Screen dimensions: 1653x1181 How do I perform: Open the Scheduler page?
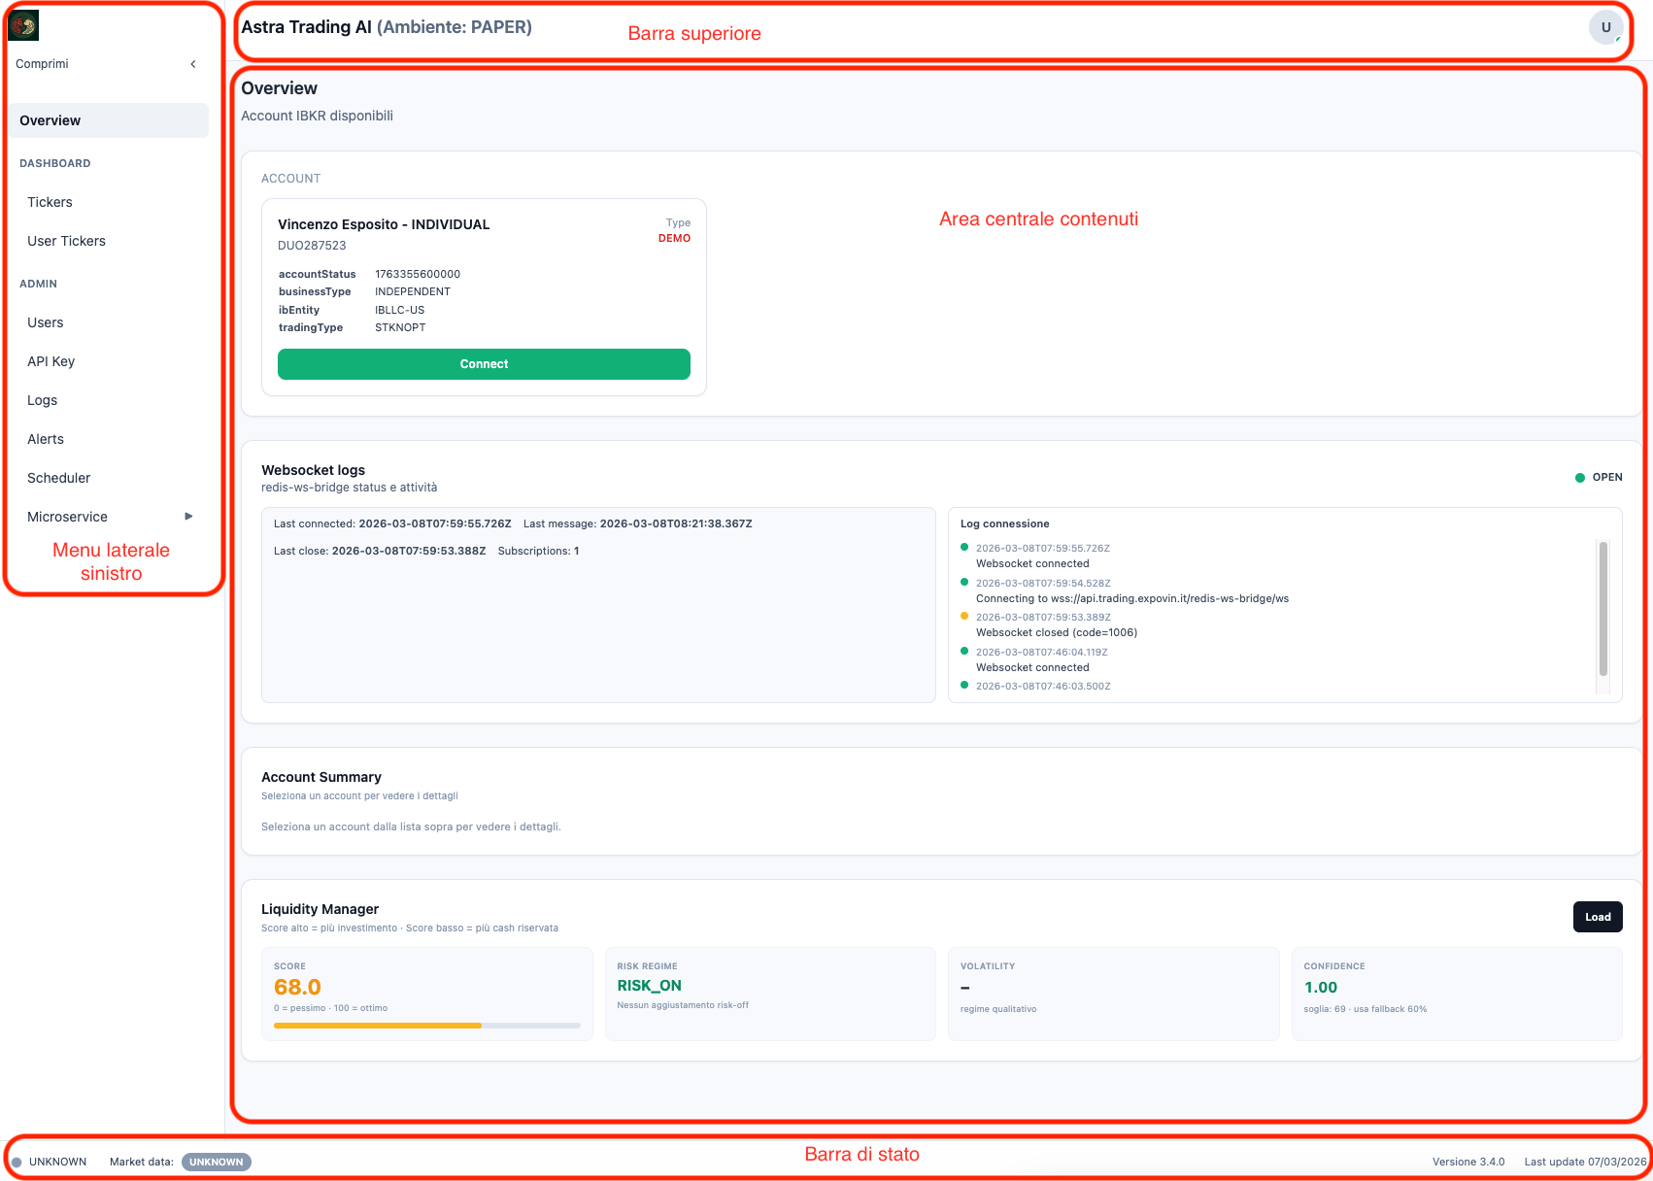click(x=59, y=478)
